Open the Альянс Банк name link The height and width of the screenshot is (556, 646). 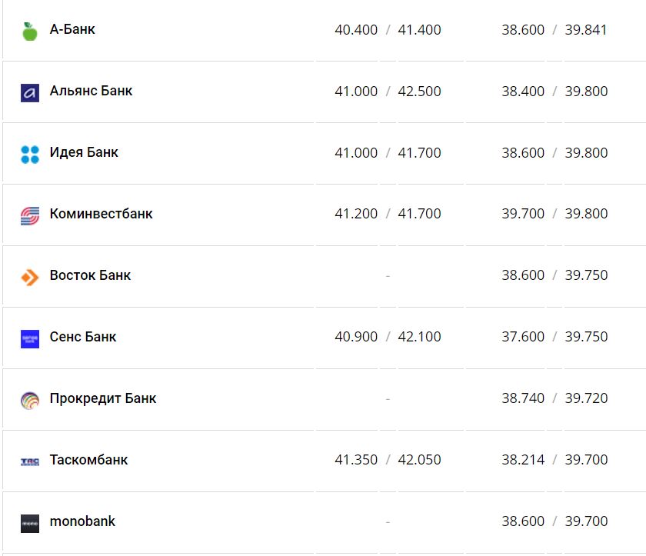pos(91,91)
